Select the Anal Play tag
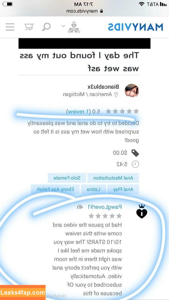The width and height of the screenshot is (169, 300). [x=123, y=189]
